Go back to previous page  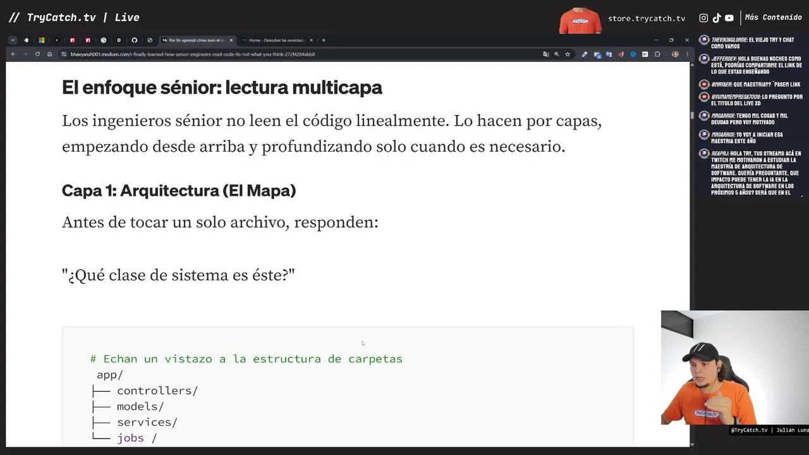(x=13, y=54)
